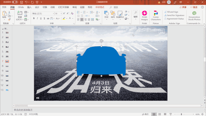Open Pickit Images add-in
Viewport: 206px width, 116px height.
144,16
